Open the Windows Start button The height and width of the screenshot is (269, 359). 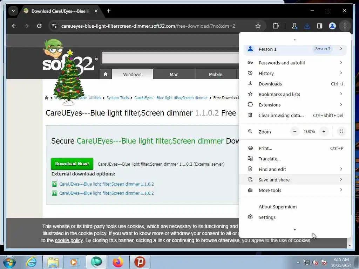tap(9, 262)
